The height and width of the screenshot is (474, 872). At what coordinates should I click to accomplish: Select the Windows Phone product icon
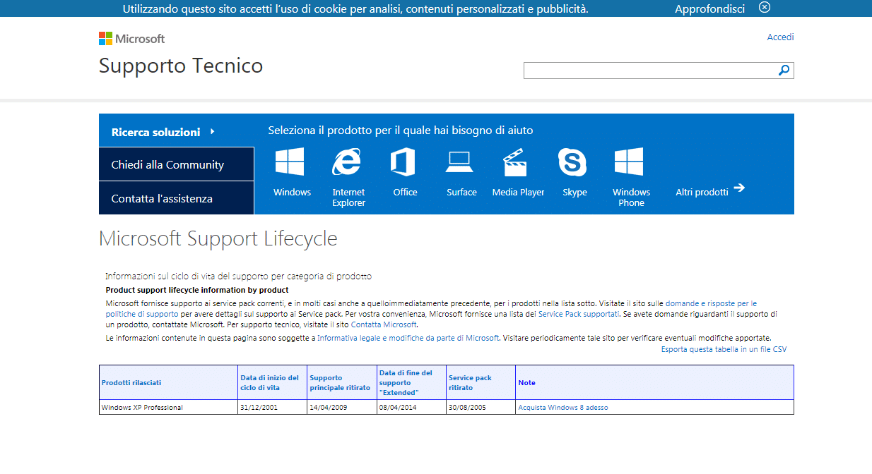click(x=629, y=162)
